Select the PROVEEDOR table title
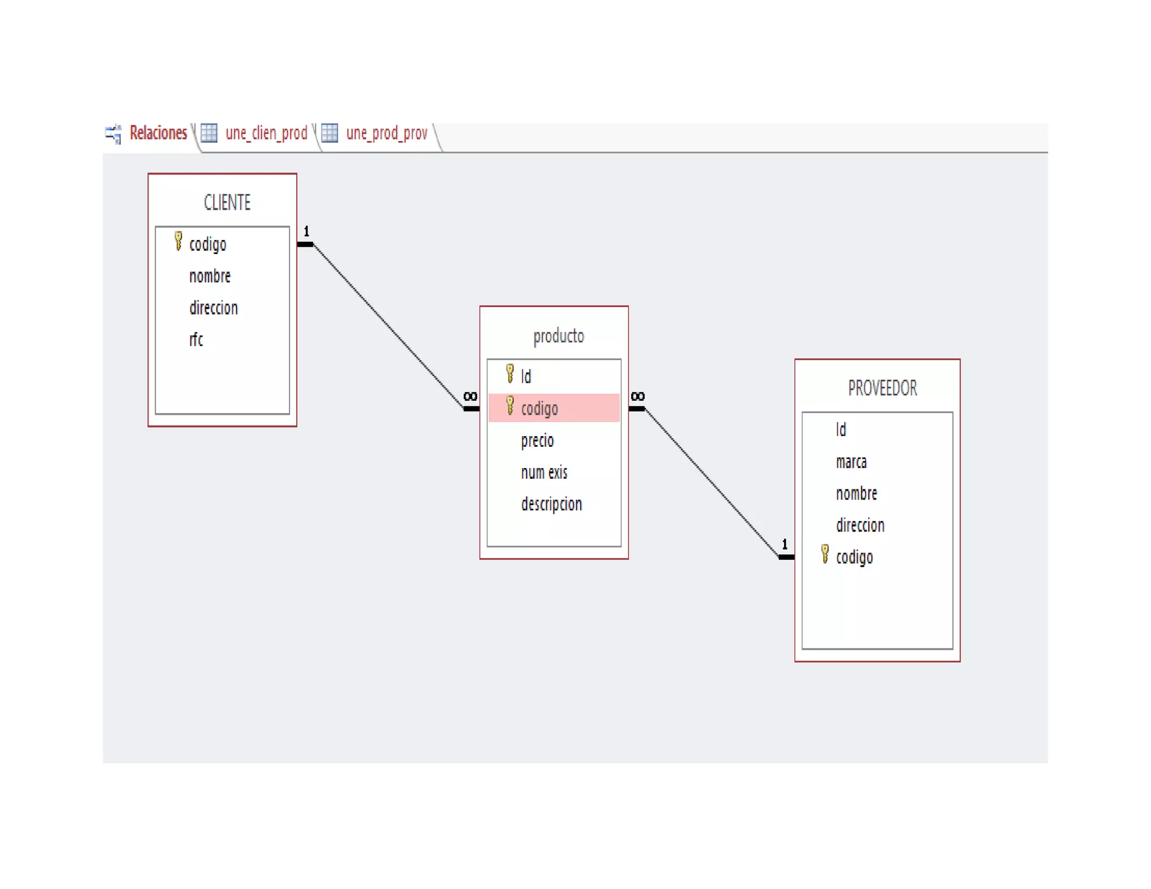 pyautogui.click(x=882, y=388)
